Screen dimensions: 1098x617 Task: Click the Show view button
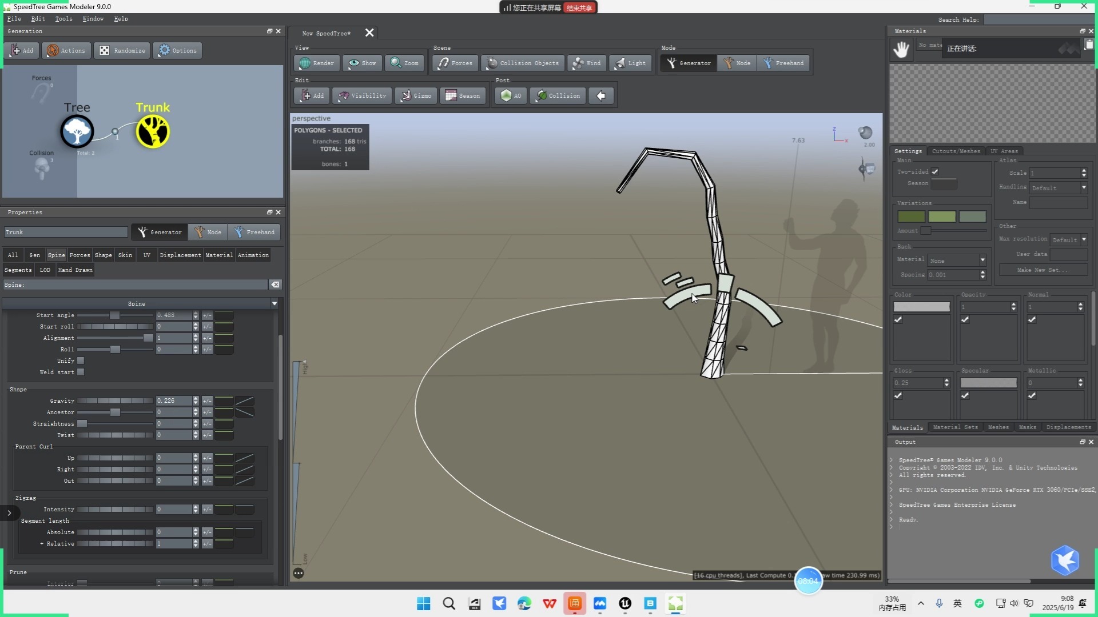coord(362,63)
